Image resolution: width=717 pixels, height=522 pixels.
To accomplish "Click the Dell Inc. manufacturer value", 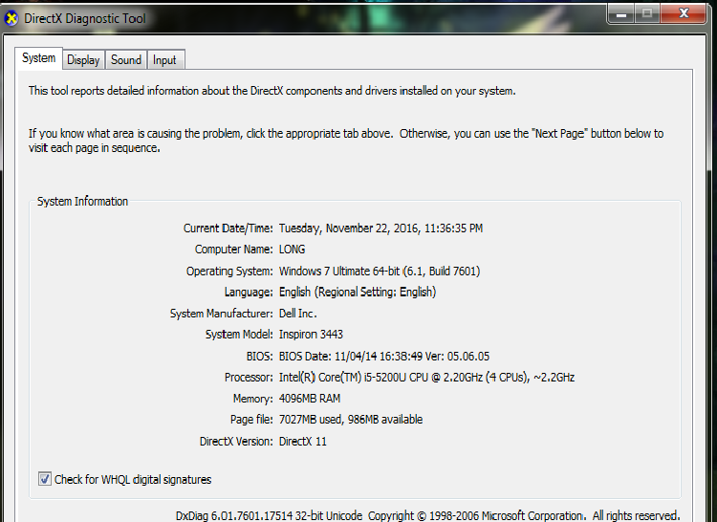I will click(297, 314).
